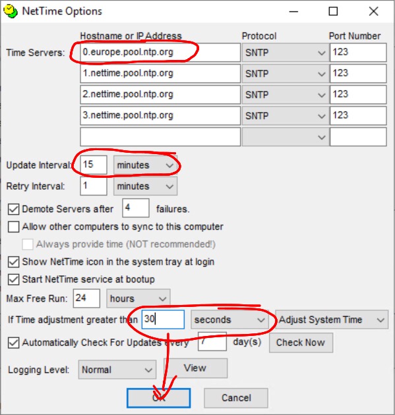Uncheck Show NetTime icon in system tray
Screen dimensions: 395x415
[x=13, y=262]
